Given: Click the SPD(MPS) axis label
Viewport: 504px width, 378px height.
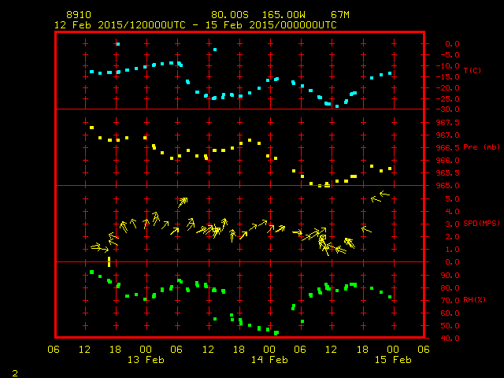Looking at the screenshot, I should 481,224.
